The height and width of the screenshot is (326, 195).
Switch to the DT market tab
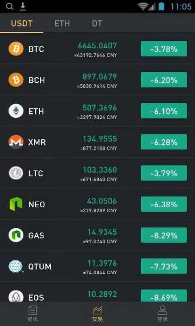click(x=97, y=24)
